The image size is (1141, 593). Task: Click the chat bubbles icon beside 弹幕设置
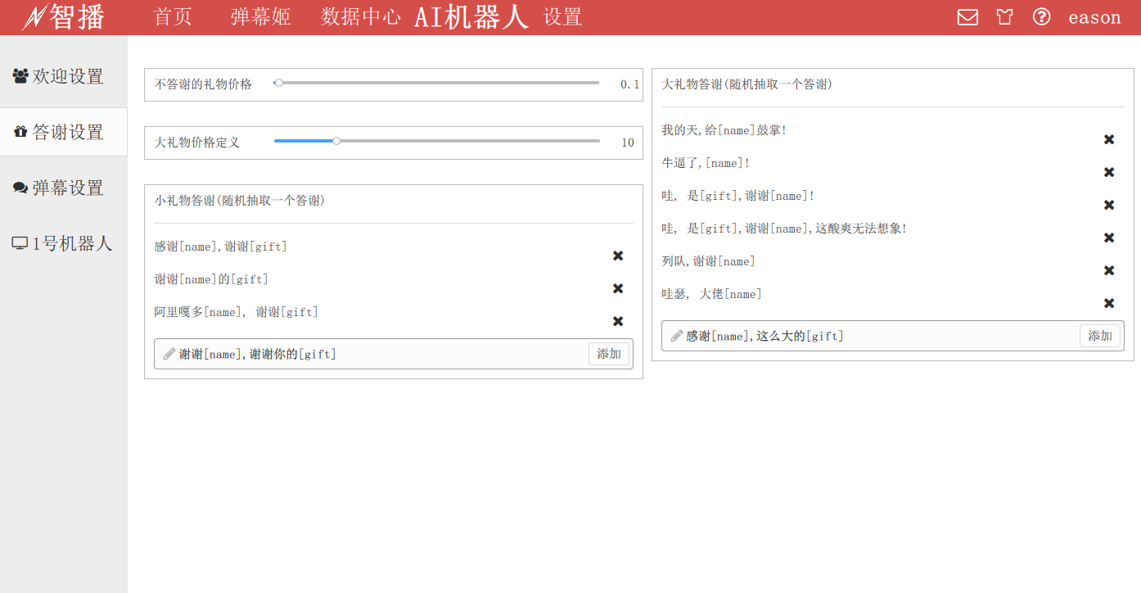coord(20,188)
